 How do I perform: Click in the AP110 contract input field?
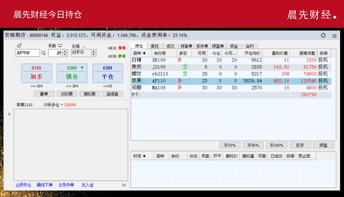tap(27, 53)
